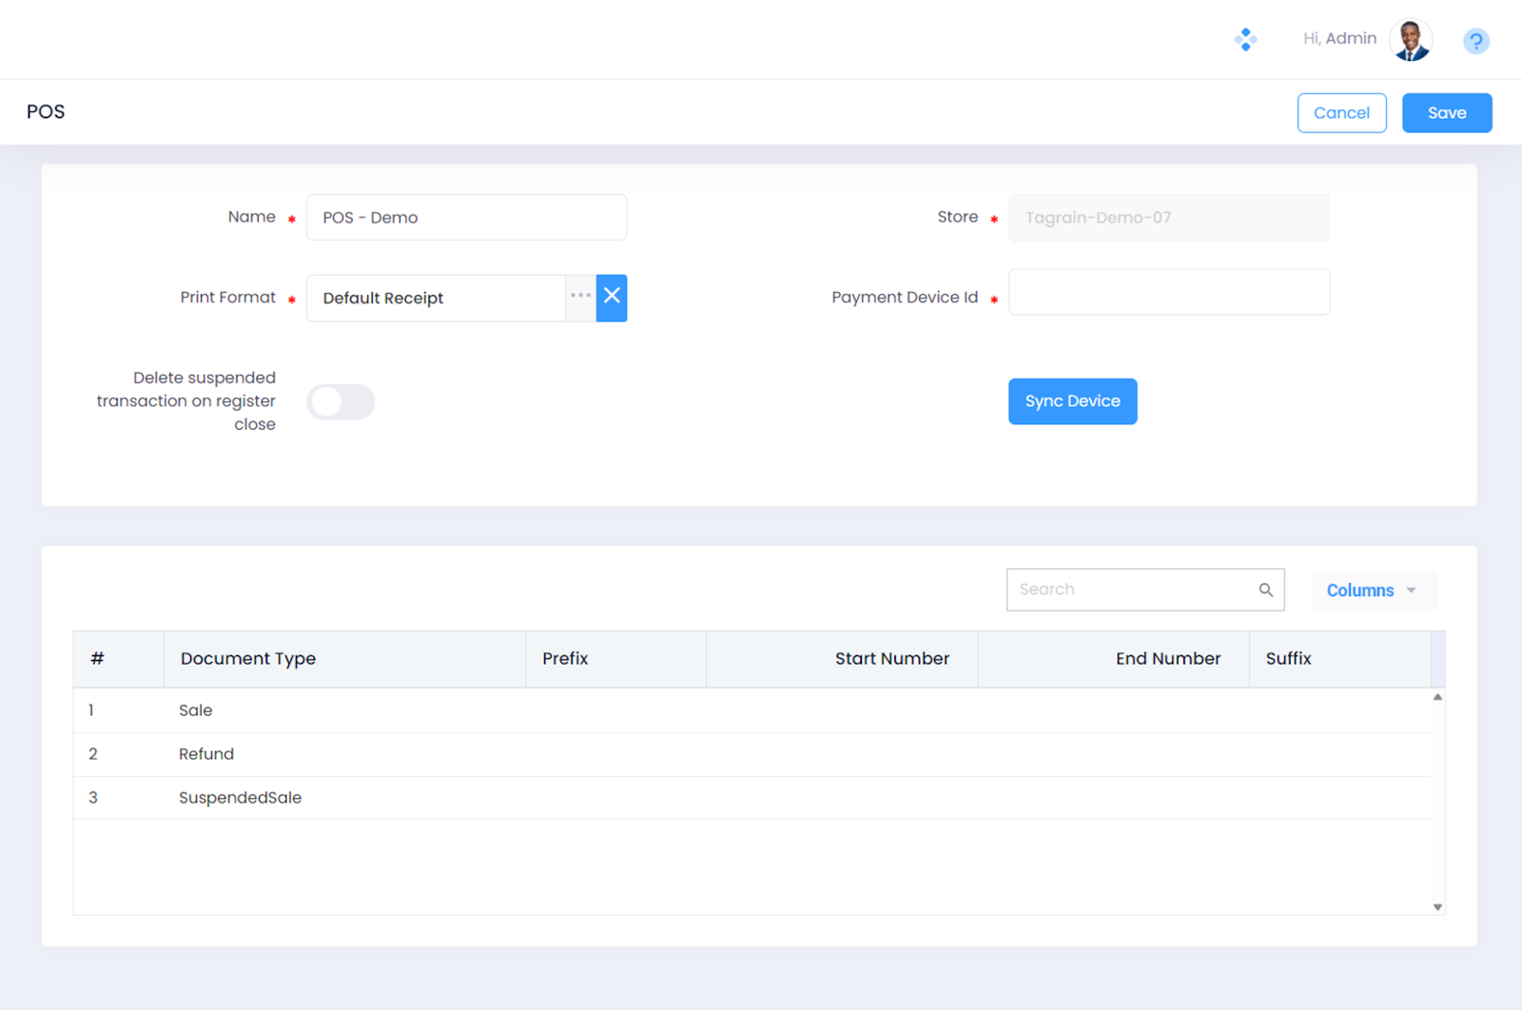Click the Admin profile avatar
The width and height of the screenshot is (1522, 1010).
click(1411, 40)
